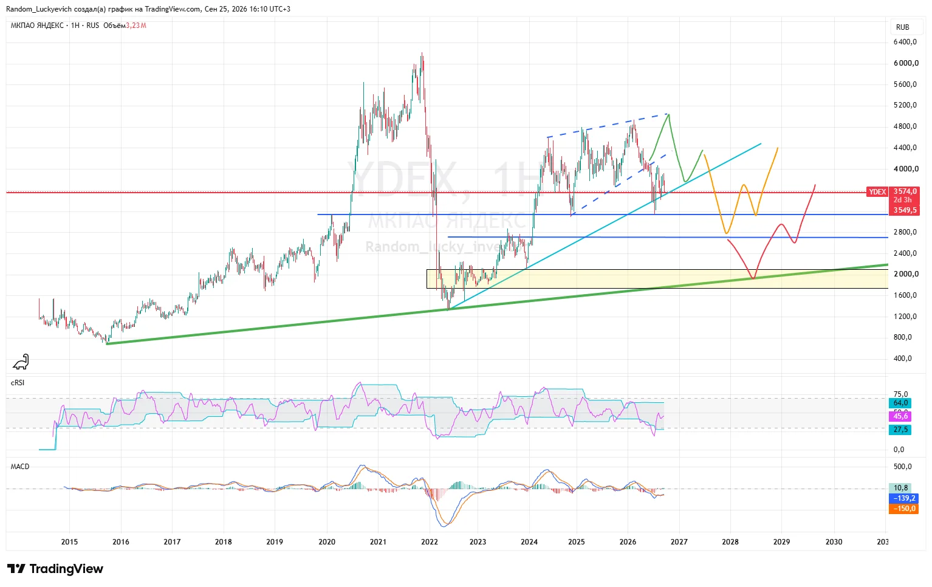This screenshot has width=932, height=587.
Task: Click the -139,2 MACD value label
Action: point(904,498)
